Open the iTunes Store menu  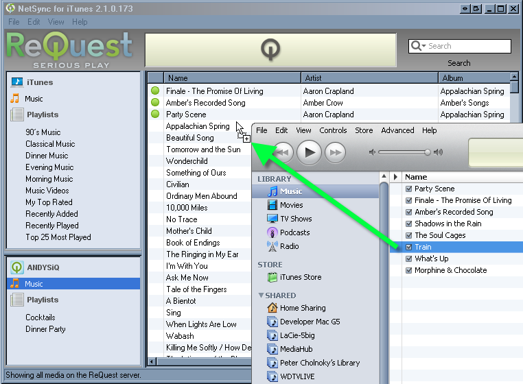point(364,130)
